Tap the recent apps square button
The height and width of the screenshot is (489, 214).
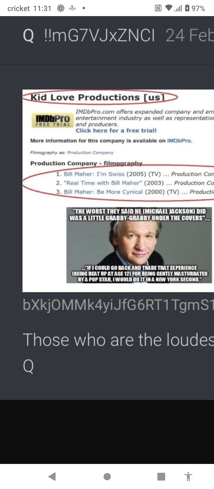pos(161,476)
